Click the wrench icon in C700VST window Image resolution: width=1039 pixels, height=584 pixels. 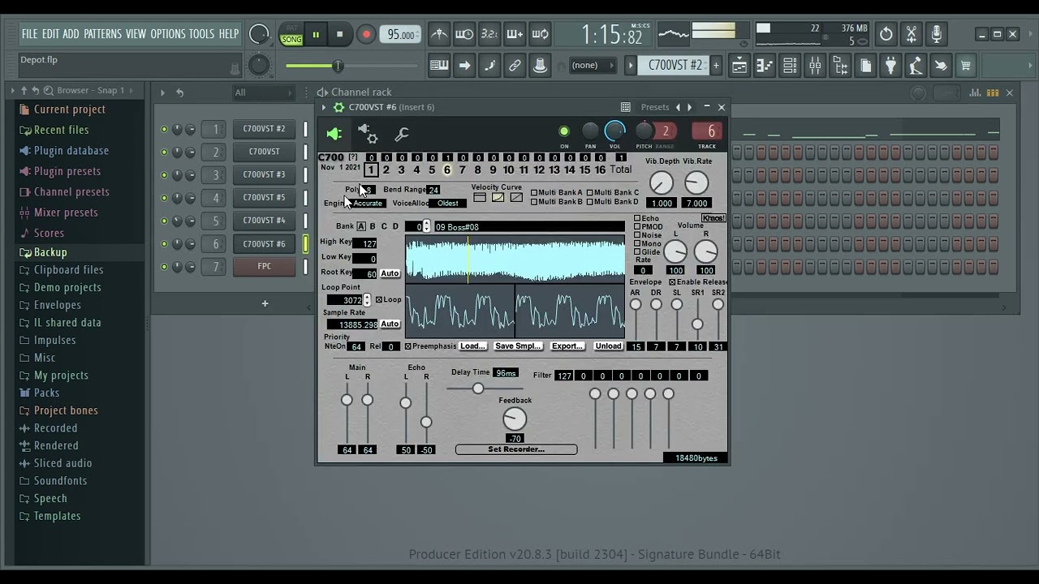click(401, 134)
